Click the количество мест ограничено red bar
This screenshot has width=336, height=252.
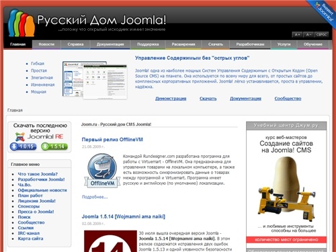tap(286, 240)
